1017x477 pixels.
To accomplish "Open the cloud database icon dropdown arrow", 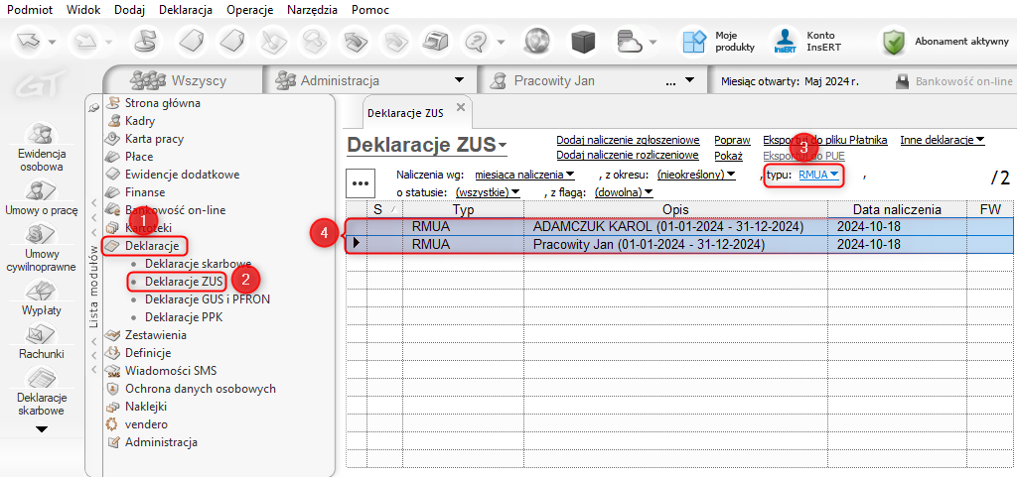I will click(x=652, y=42).
